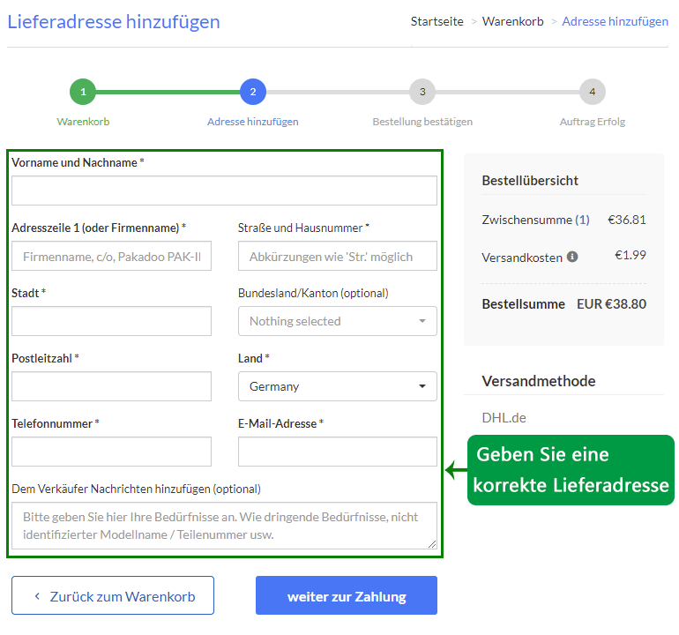Click step 4 Auftrag Erfolg circle
This screenshot has height=635, width=679.
pyautogui.click(x=592, y=92)
